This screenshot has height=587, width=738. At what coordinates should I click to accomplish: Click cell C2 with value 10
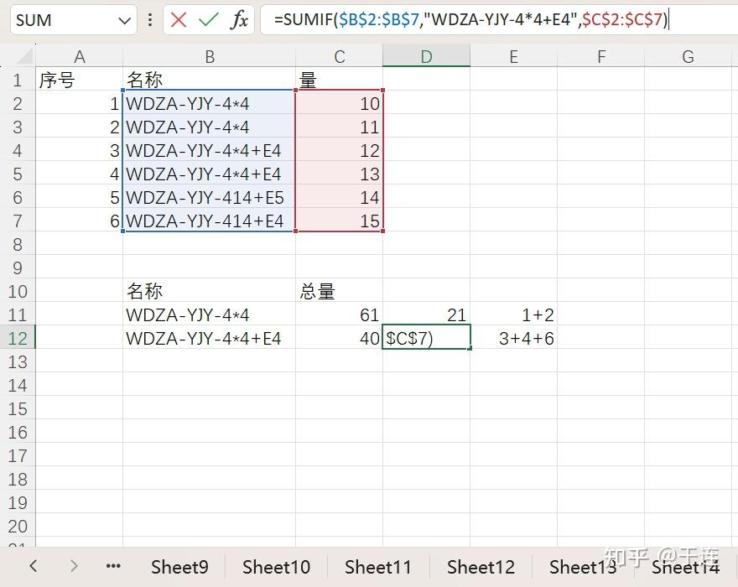click(339, 102)
